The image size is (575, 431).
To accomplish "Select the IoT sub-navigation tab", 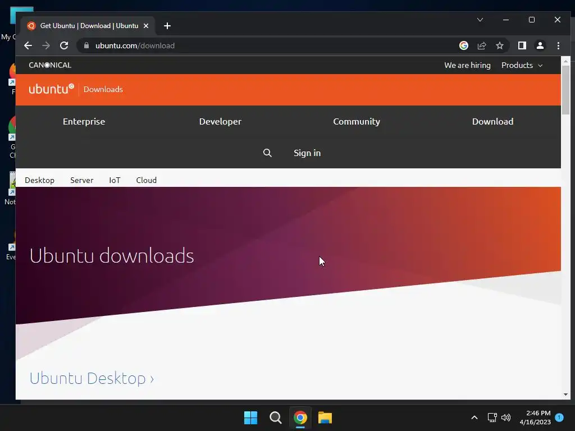I will [115, 180].
